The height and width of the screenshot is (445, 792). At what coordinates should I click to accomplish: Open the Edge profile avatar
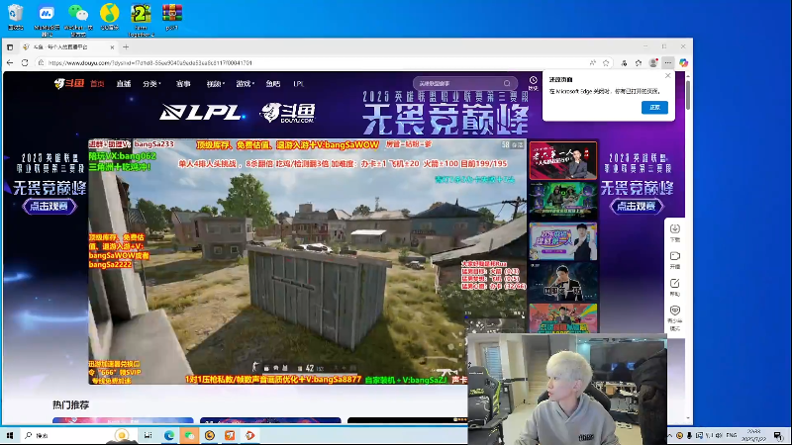pos(653,63)
